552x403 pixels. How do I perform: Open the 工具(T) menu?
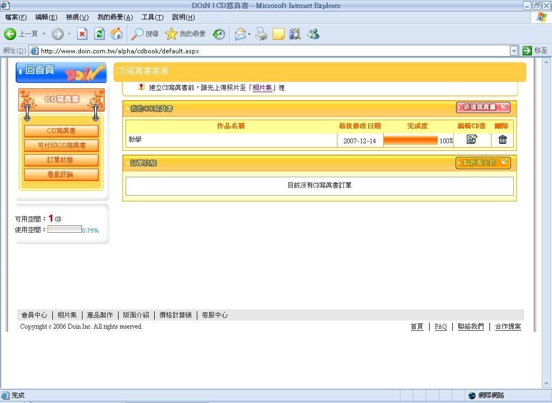tap(152, 17)
